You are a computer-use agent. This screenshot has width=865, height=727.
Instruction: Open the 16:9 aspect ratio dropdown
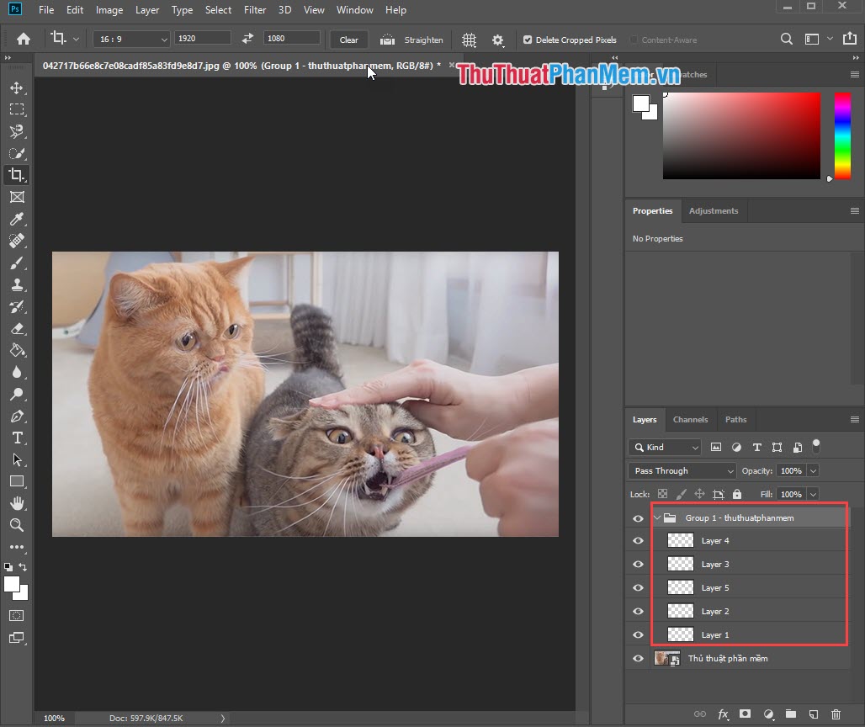[x=130, y=39]
